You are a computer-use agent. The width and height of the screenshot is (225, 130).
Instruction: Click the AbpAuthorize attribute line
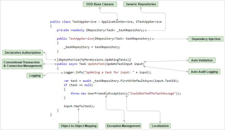click(x=94, y=60)
